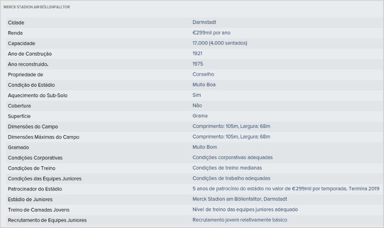Select the Ano de Construção value 1921
Viewport: 384px width, 228px height.
coord(197,54)
